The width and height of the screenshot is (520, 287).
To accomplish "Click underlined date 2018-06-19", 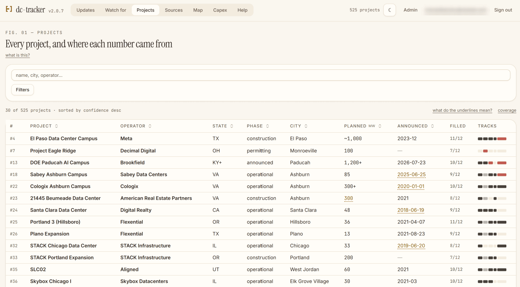I will (x=411, y=210).
